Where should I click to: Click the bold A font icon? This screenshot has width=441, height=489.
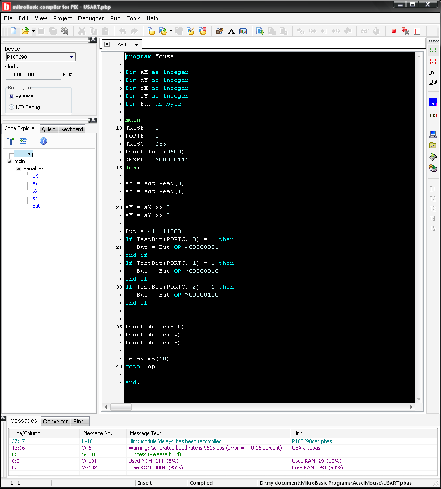(231, 31)
